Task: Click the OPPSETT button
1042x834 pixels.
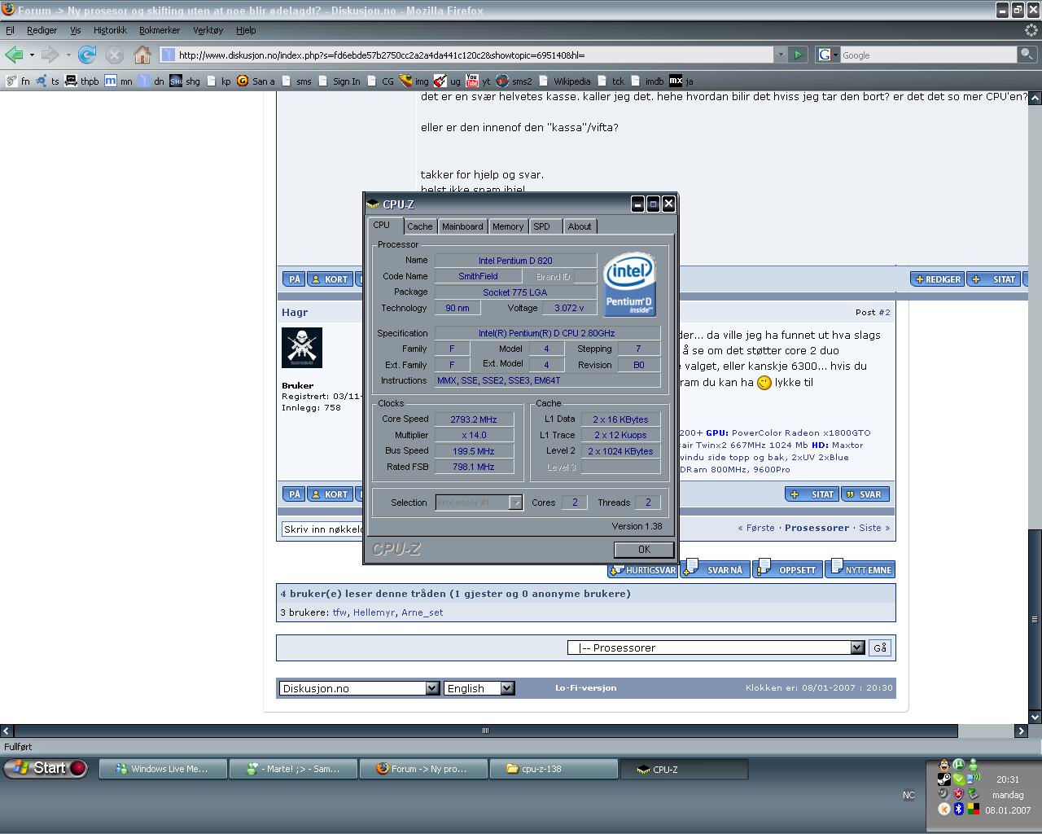Action: [x=788, y=569]
